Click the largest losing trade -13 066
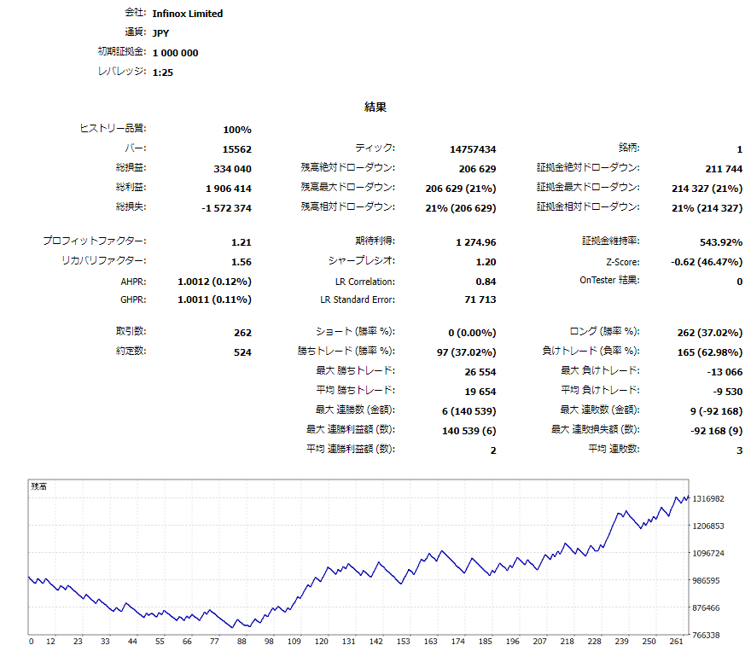Screen dimensions: 751x651 725,372
